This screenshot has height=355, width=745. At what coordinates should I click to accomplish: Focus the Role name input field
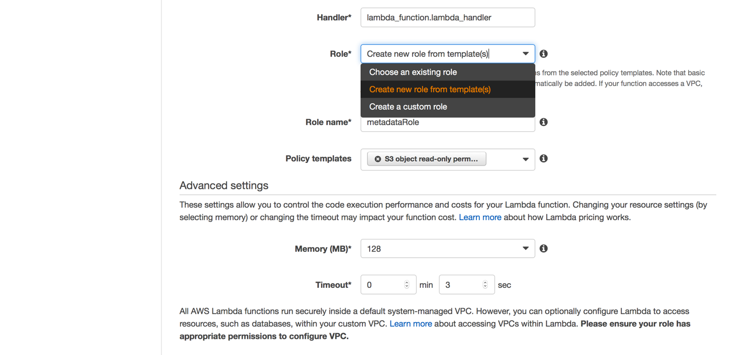(447, 123)
